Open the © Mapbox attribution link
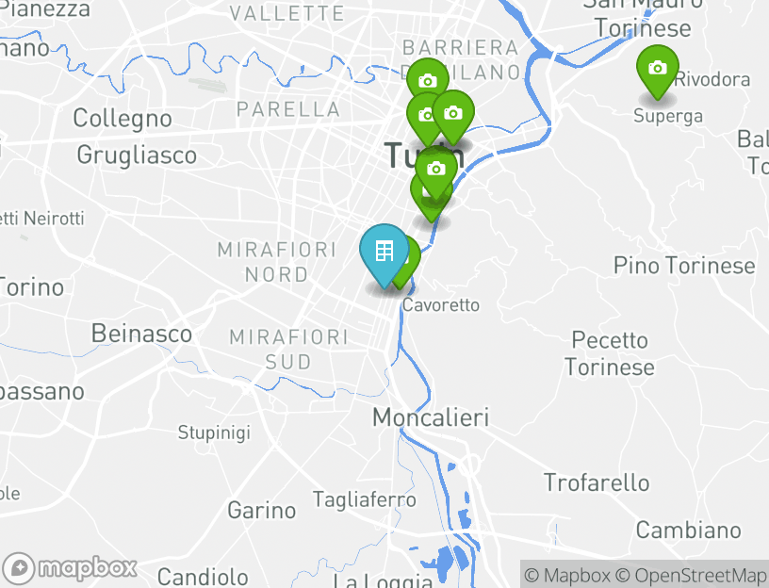The width and height of the screenshot is (769, 588). click(x=567, y=575)
